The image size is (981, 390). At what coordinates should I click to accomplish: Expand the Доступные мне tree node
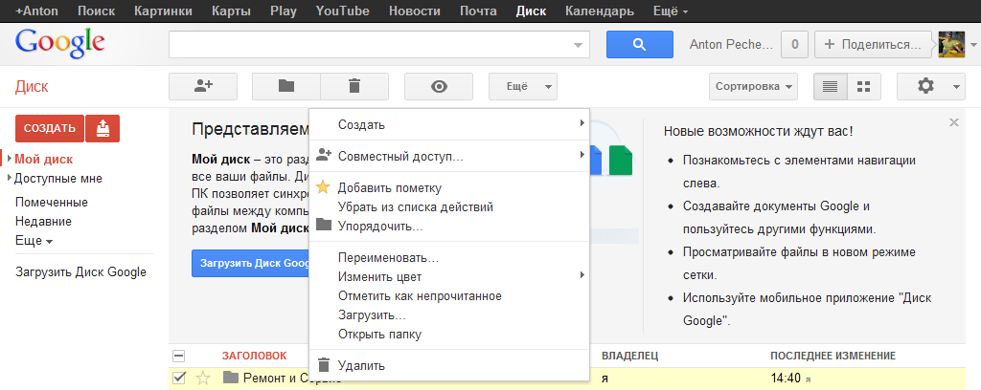tap(10, 179)
